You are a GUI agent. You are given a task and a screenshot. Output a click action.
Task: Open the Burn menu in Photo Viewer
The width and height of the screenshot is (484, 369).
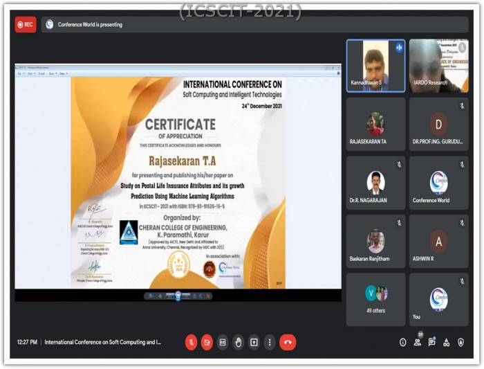tap(53, 73)
